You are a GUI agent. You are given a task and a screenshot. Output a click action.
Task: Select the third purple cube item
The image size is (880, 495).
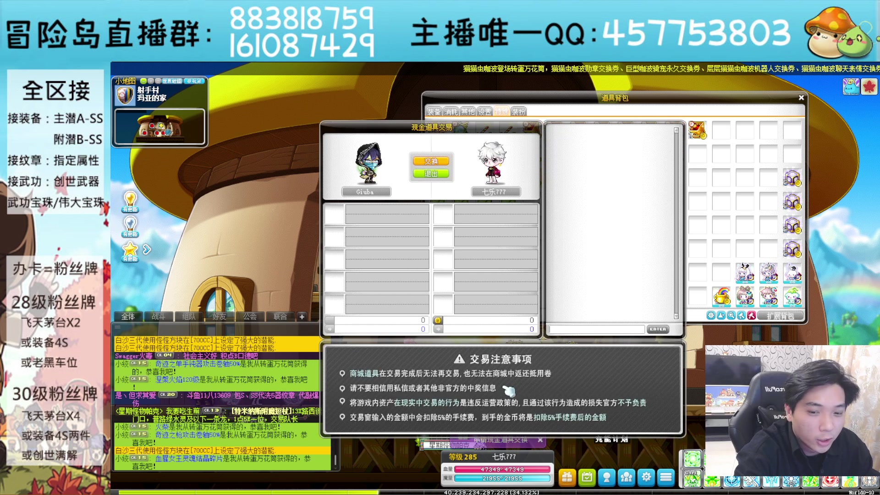pos(792,225)
